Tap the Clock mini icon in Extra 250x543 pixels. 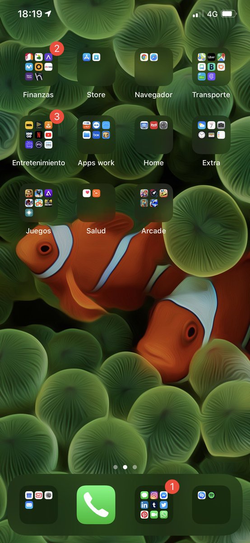click(202, 135)
